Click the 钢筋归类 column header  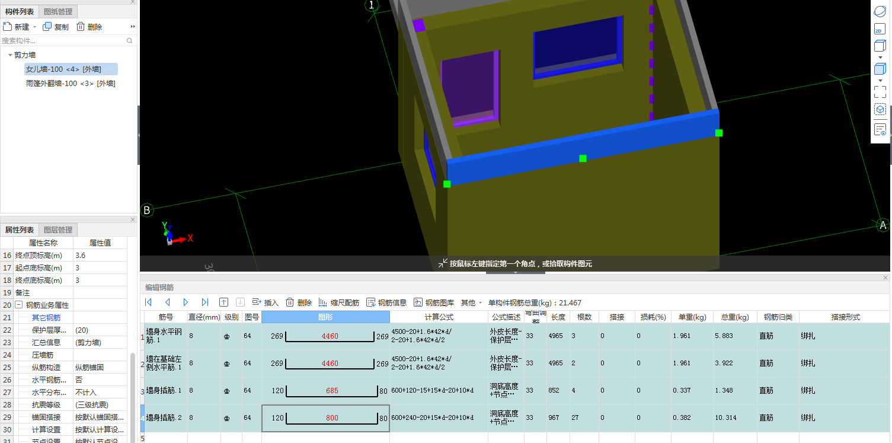[778, 317]
